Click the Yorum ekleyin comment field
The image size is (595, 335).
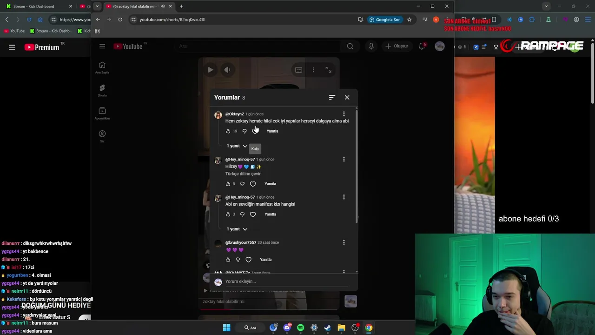286,281
